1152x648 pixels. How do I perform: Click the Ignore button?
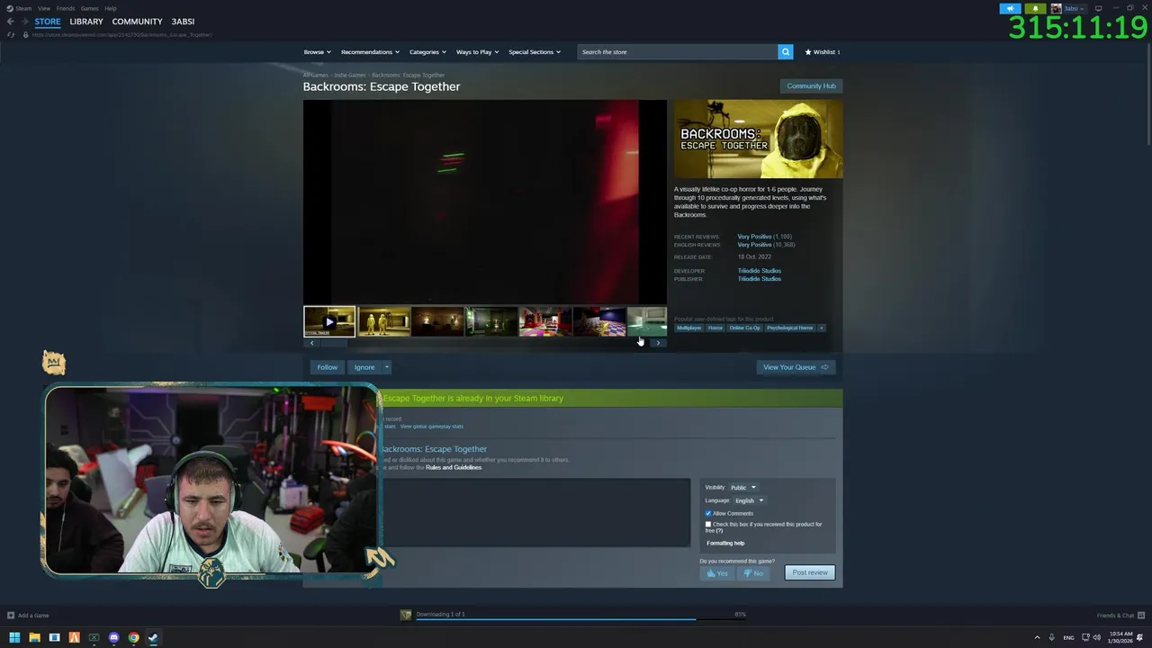click(x=364, y=367)
